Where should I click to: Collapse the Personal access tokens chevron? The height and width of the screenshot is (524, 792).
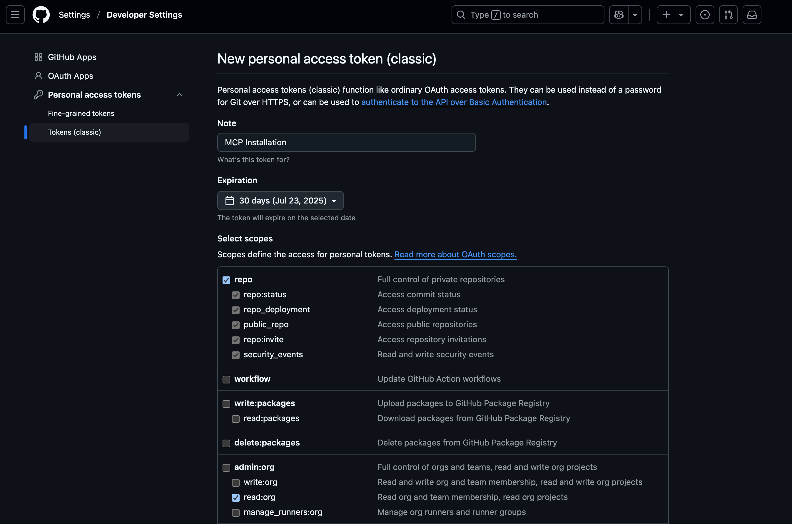pos(180,95)
